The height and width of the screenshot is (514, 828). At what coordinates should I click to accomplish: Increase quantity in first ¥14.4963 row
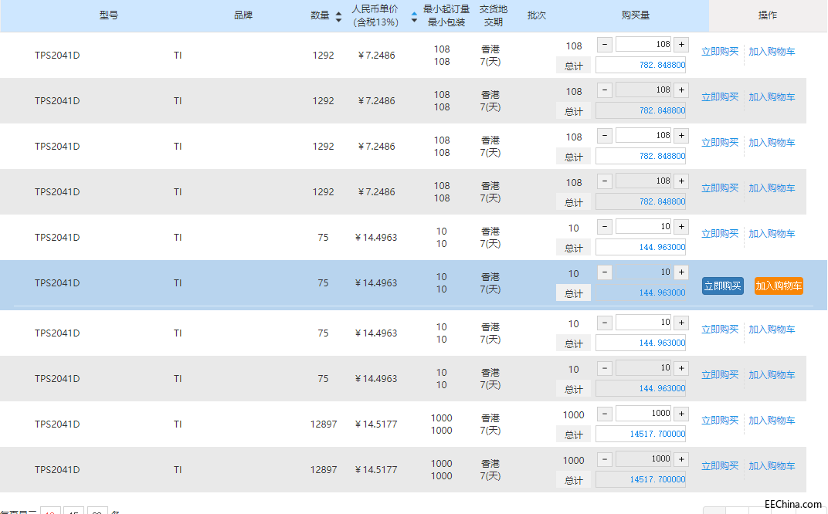click(x=681, y=226)
